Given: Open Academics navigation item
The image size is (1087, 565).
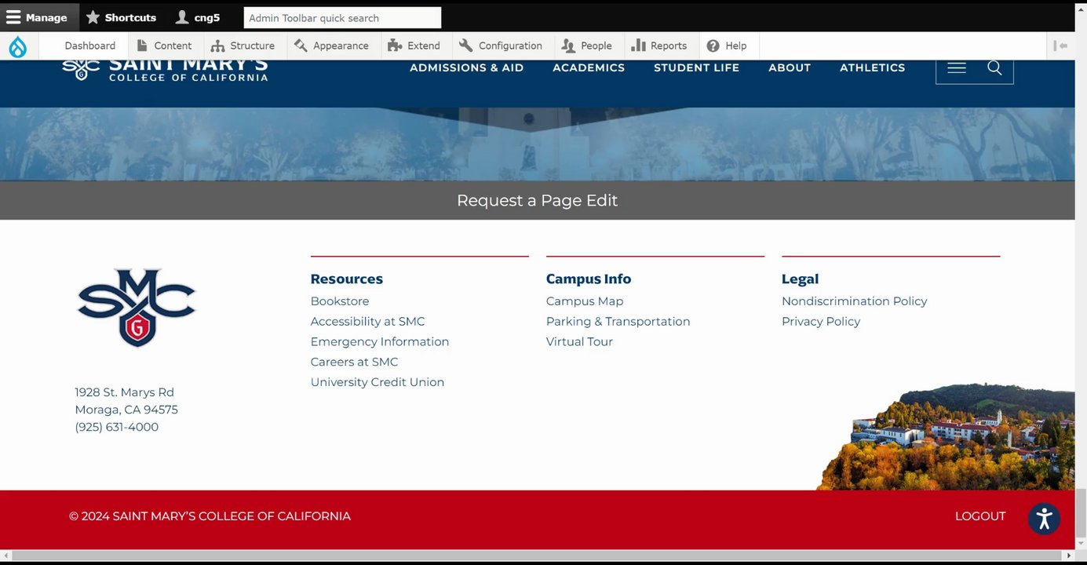Looking at the screenshot, I should (x=589, y=68).
